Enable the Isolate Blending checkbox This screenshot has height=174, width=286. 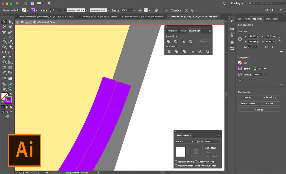coord(176,162)
